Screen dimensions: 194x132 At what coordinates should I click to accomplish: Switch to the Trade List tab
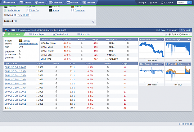tap(84, 34)
